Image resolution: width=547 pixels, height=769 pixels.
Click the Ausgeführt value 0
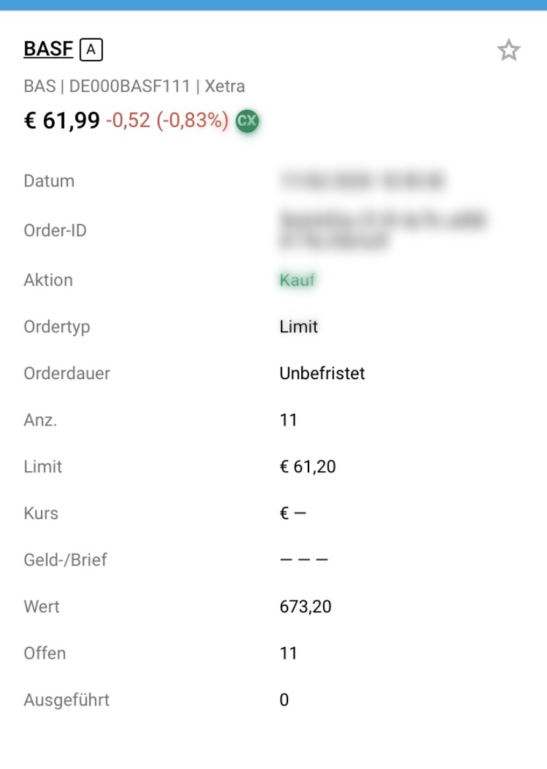[x=284, y=700]
